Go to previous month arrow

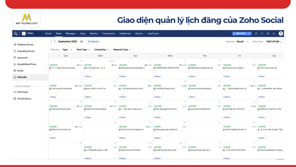[51, 42]
